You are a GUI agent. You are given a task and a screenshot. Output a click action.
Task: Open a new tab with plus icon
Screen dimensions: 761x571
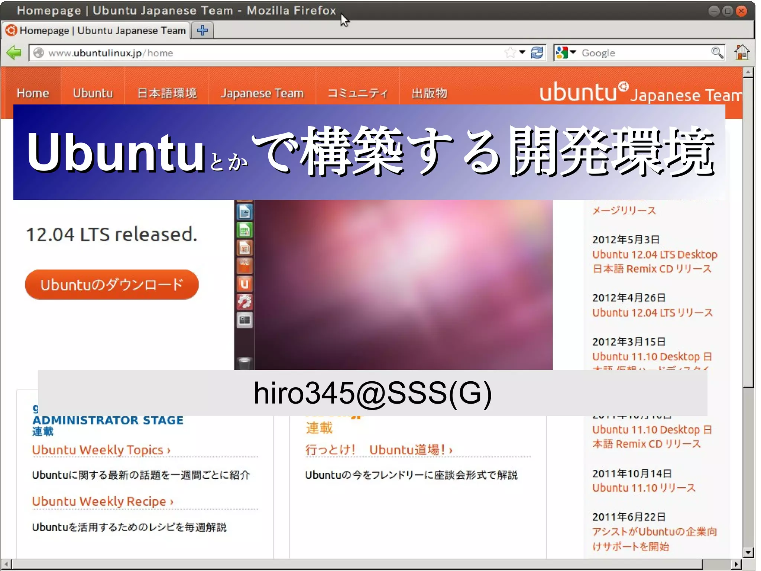[x=203, y=31]
